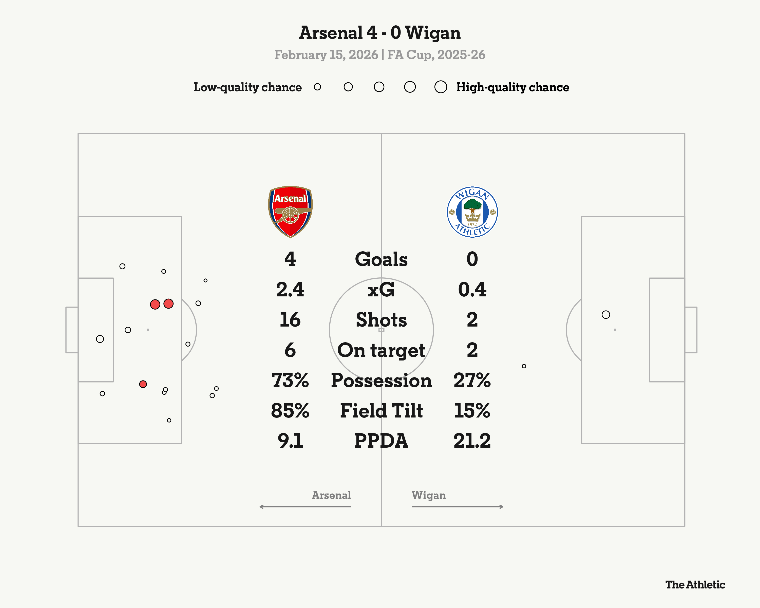The height and width of the screenshot is (608, 760).
Task: Select the smallest low-quality chance legend circle
Action: 317,87
